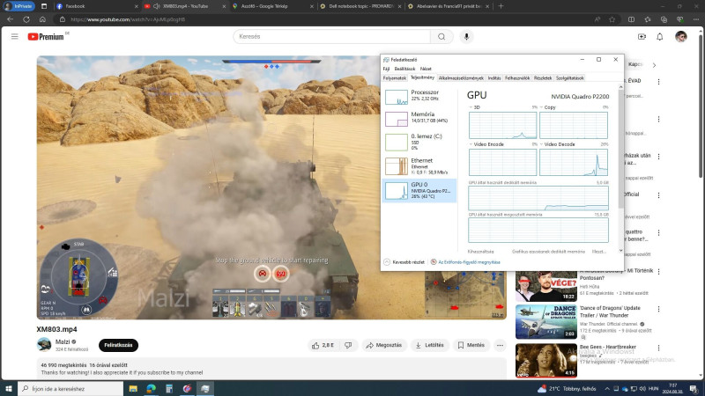
Task: Open the Erőforrás-figyelő link
Action: coord(469,262)
